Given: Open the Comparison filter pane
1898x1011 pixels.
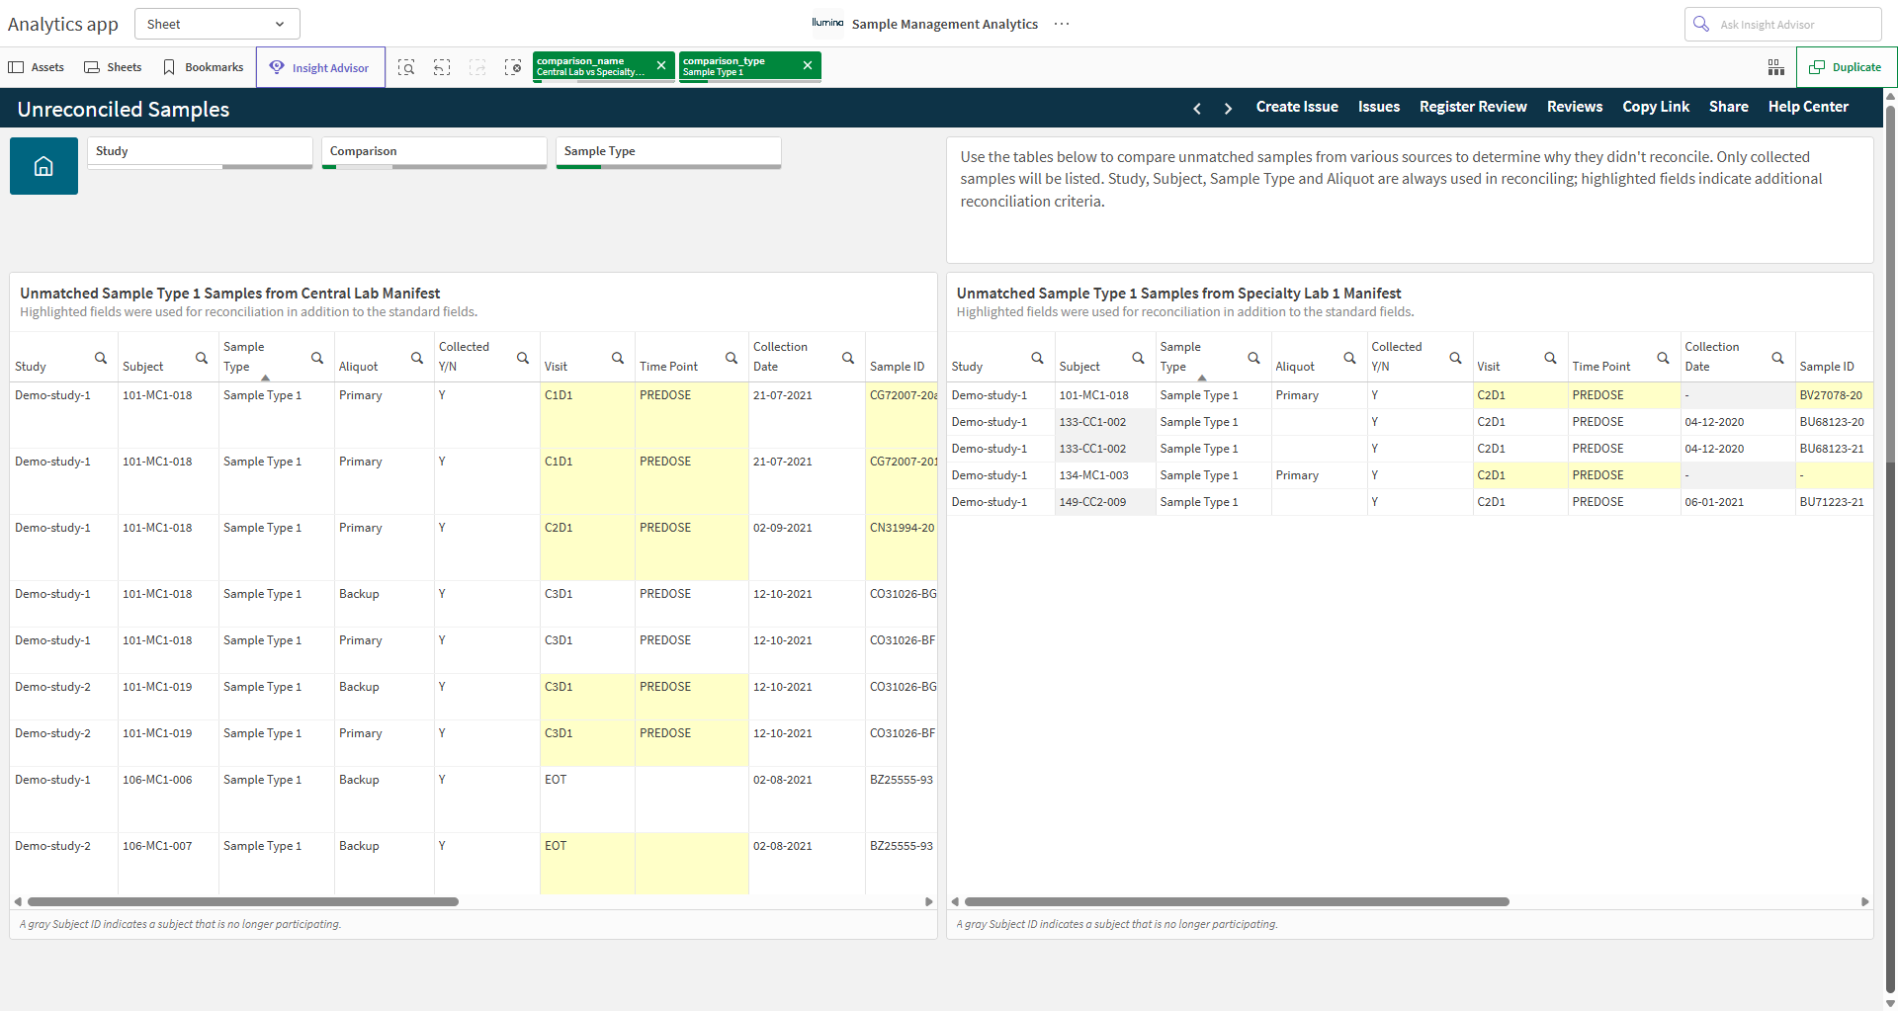Looking at the screenshot, I should [434, 152].
